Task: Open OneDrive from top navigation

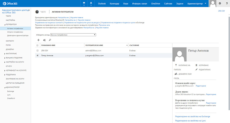Action: [x=155, y=4]
